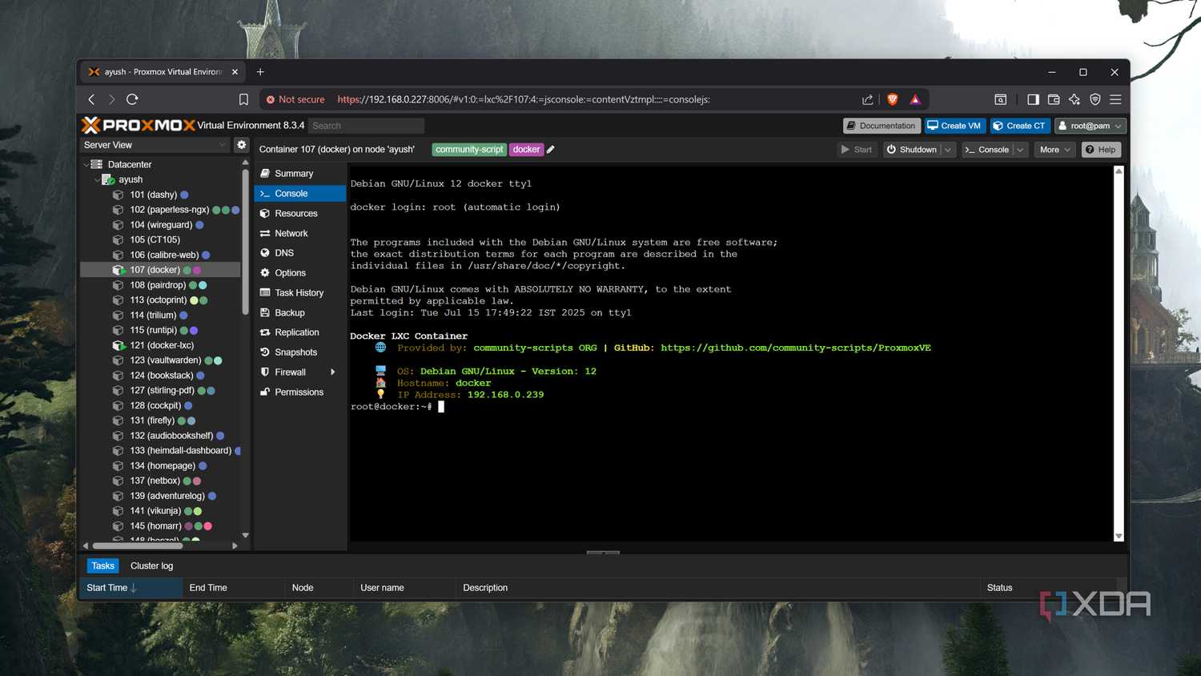Click the Create CT button
The image size is (1201, 676).
1019,125
